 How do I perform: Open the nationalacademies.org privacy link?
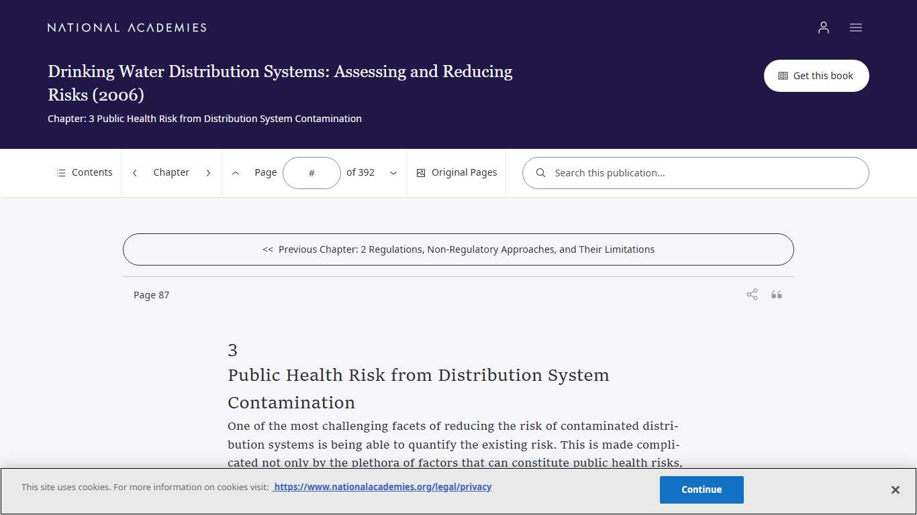click(x=382, y=487)
